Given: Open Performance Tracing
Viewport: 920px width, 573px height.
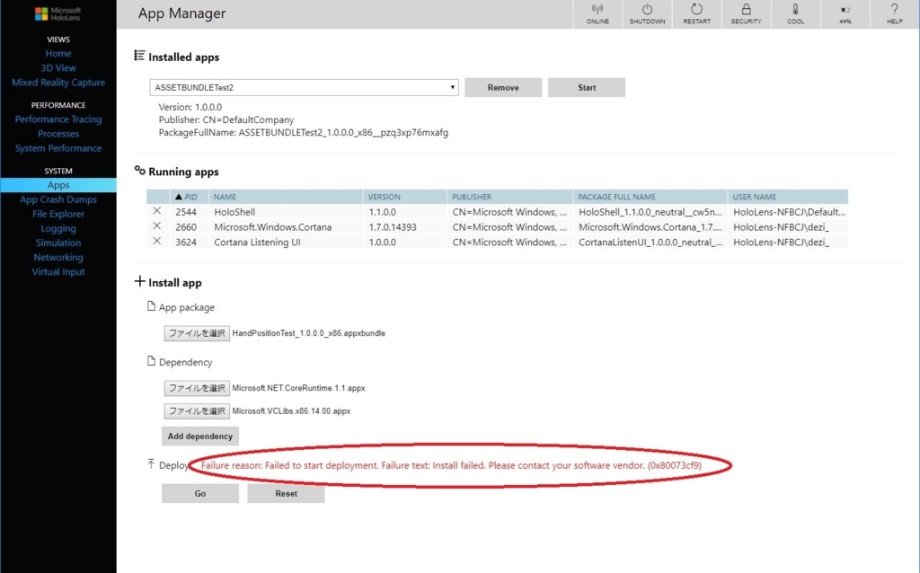Looking at the screenshot, I should click(x=58, y=119).
